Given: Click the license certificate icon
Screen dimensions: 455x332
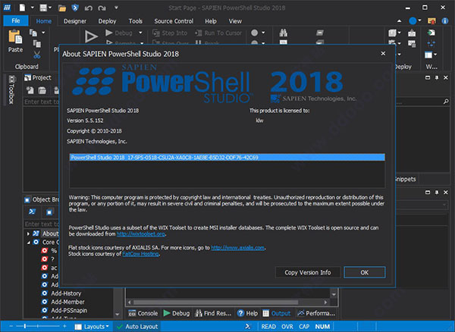Looking at the screenshot, I should tap(431, 21).
